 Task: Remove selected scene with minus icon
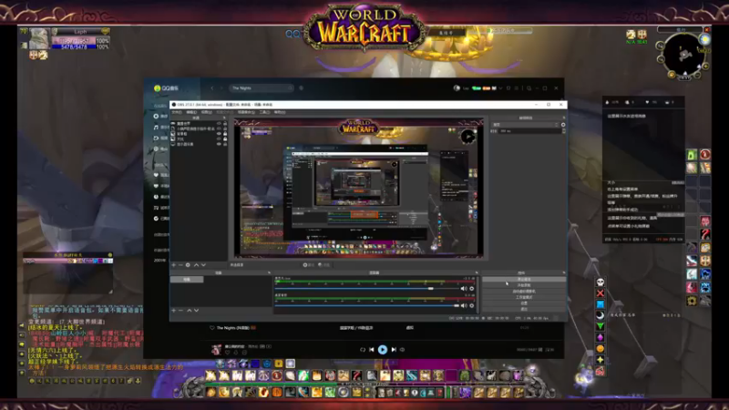point(180,310)
